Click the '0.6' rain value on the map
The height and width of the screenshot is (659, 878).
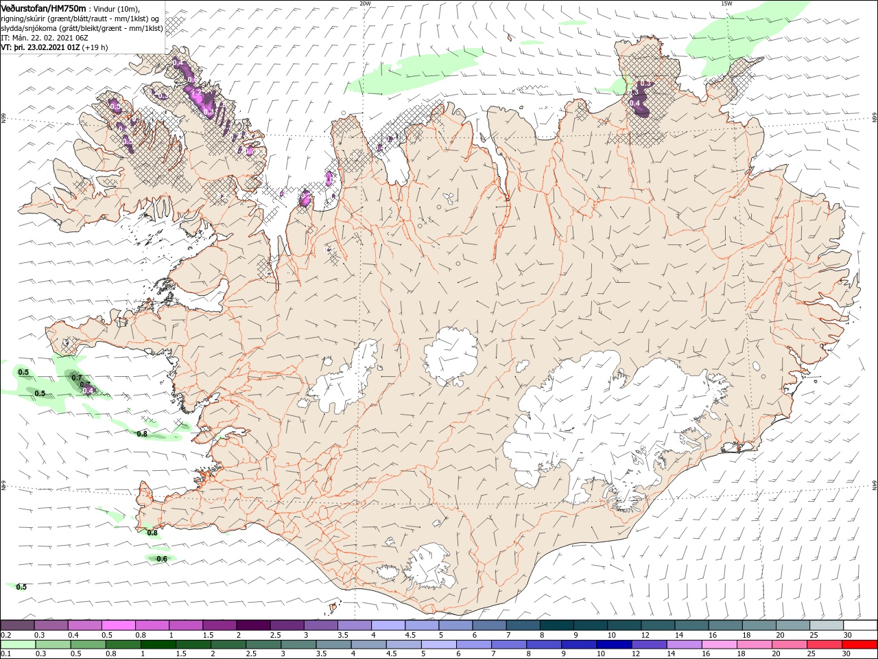(162, 559)
